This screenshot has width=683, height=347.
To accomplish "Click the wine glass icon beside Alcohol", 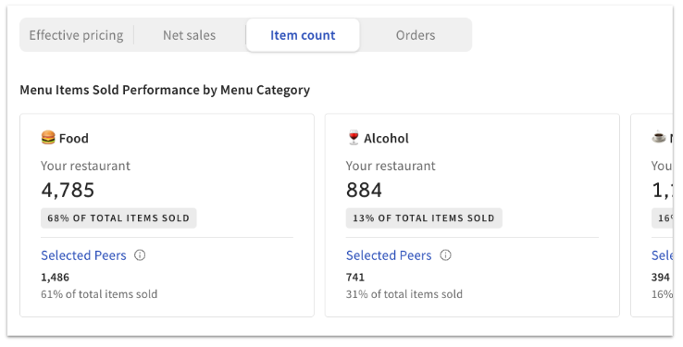I will pos(354,138).
